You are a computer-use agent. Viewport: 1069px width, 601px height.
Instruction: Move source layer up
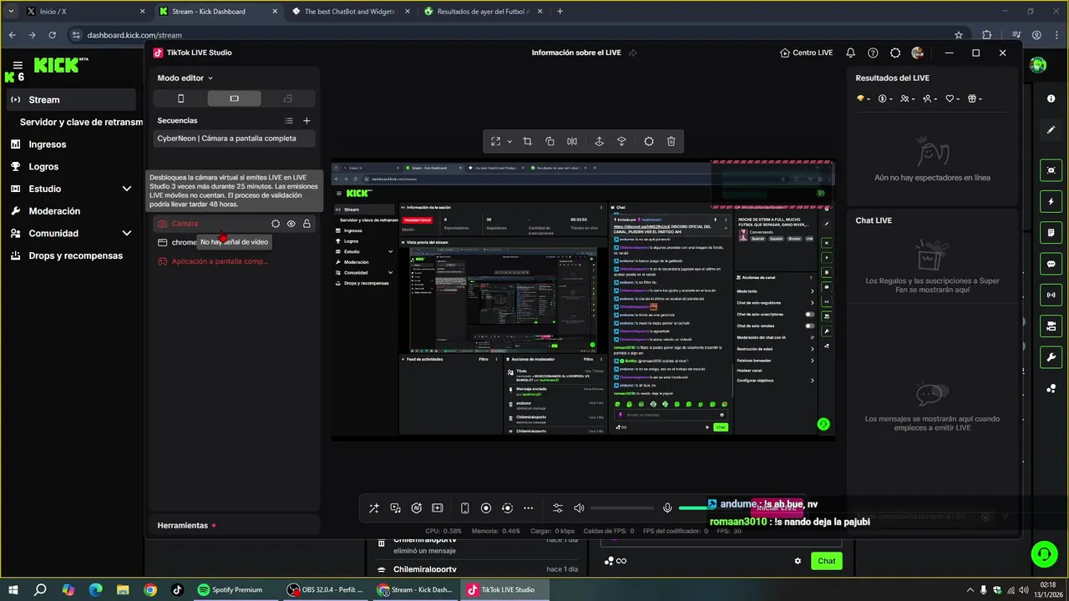pyautogui.click(x=599, y=142)
